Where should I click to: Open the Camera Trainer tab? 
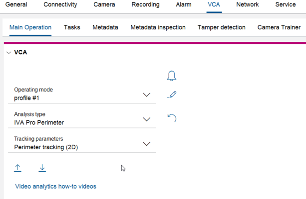[x=279, y=27]
